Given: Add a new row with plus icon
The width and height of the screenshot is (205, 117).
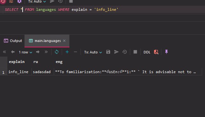Looking at the screenshot, I should click(x=67, y=52).
